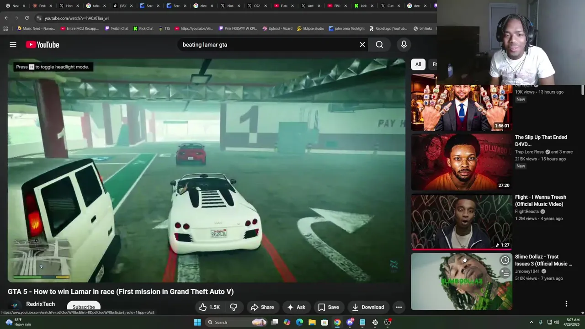Image resolution: width=585 pixels, height=329 pixels.
Task: Add Slime Dollaz video to Watch Later
Action: (x=505, y=260)
